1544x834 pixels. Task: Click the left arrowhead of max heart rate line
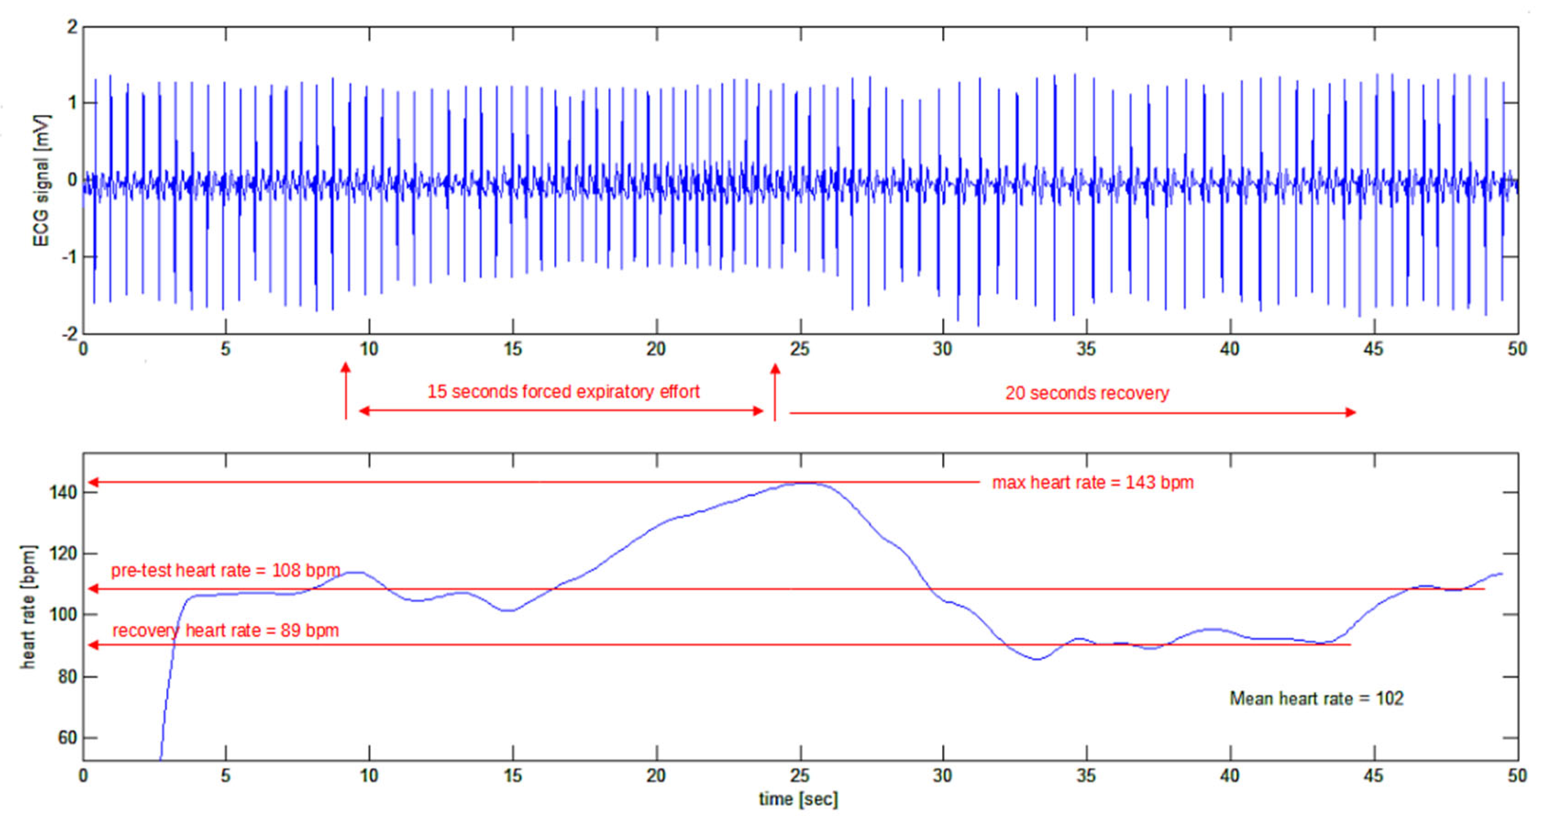pos(94,483)
